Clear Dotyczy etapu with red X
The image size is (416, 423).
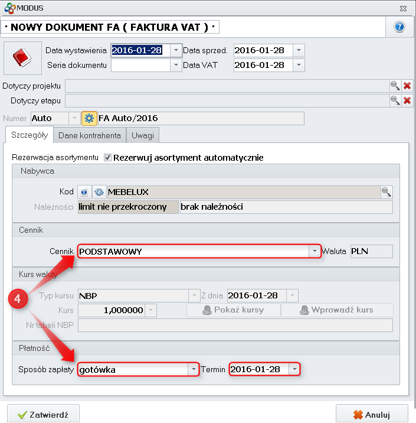pos(407,100)
